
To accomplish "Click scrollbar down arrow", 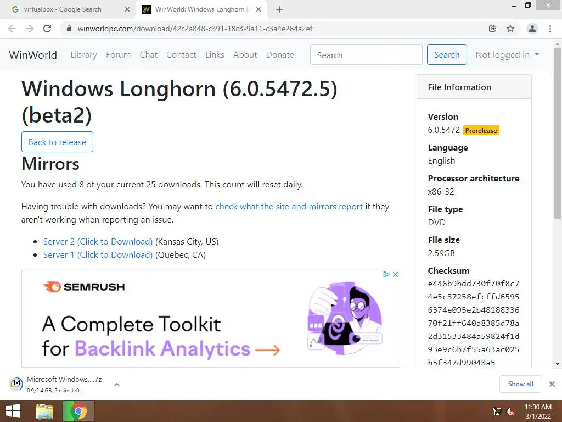I will pos(557,364).
